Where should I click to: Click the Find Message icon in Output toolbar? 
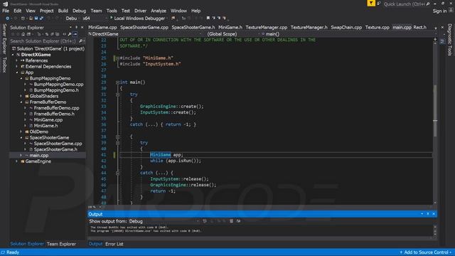(x=205, y=221)
